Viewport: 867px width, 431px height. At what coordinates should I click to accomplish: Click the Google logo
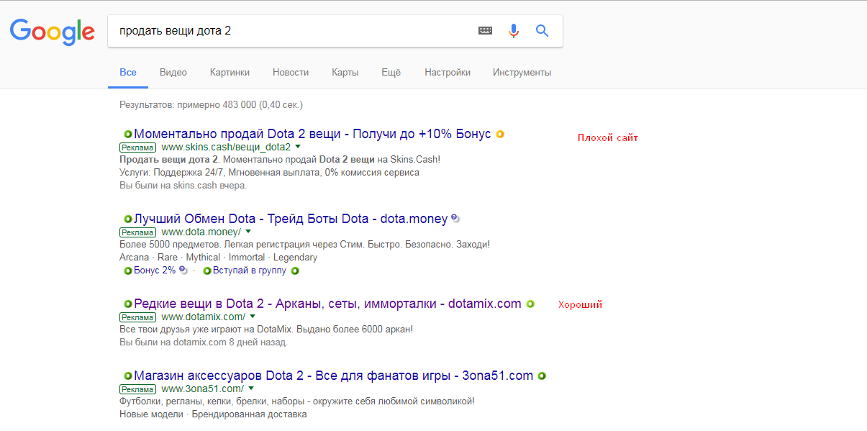[52, 30]
